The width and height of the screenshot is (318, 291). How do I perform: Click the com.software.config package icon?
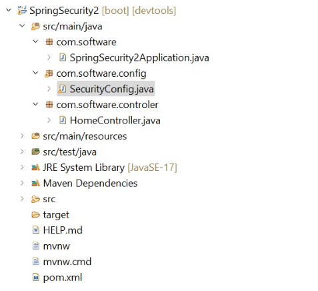pos(49,73)
